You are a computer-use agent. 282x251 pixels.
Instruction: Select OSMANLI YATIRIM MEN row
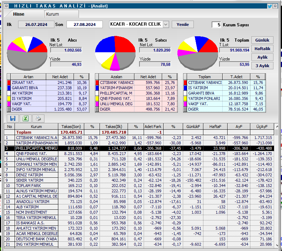click(139, 164)
